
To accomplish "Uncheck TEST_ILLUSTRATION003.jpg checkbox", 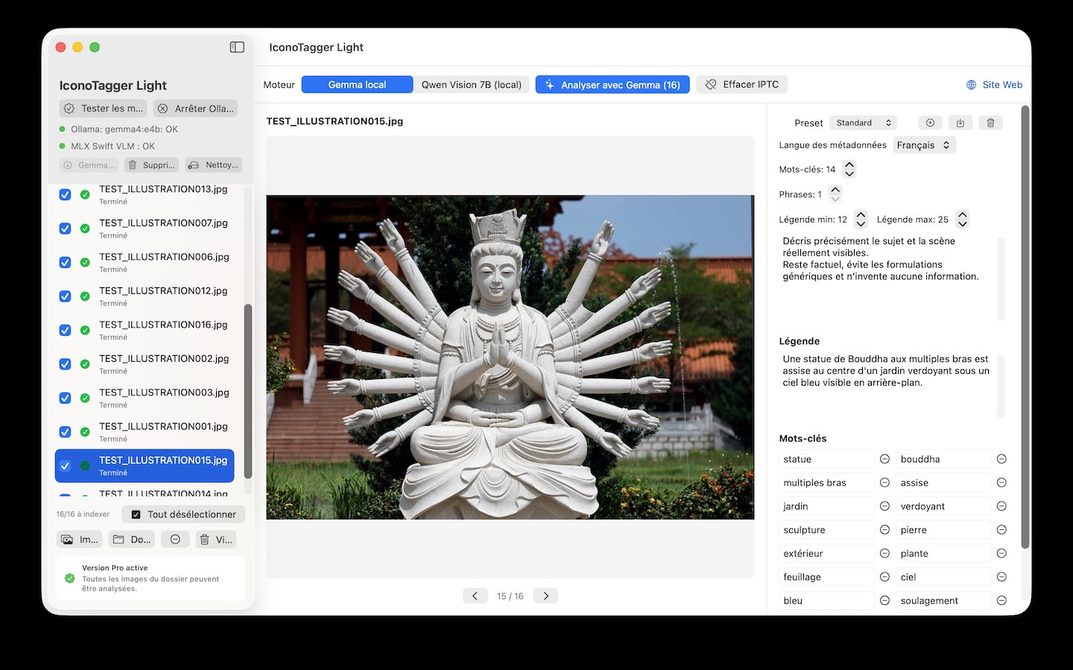I will [65, 398].
